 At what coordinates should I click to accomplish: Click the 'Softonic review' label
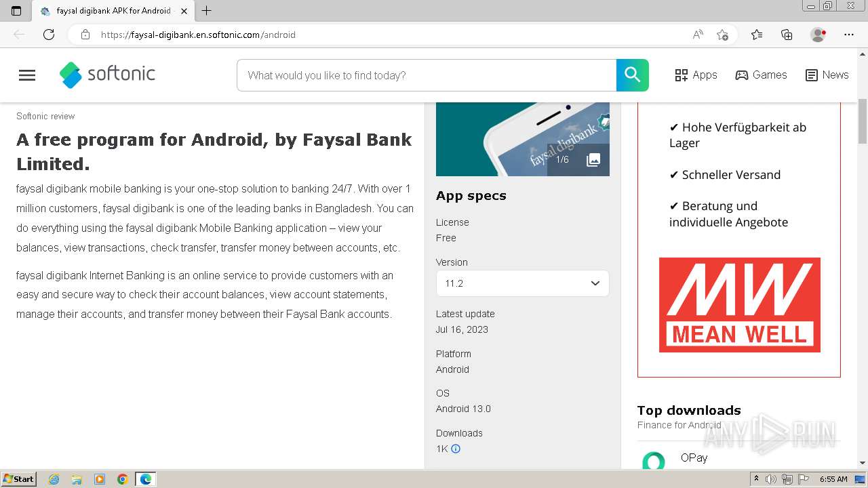click(x=45, y=117)
